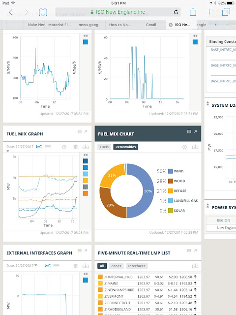The width and height of the screenshot is (236, 315).
Task: Toggle blue series in the LMP graph legend
Action: pos(86,42)
